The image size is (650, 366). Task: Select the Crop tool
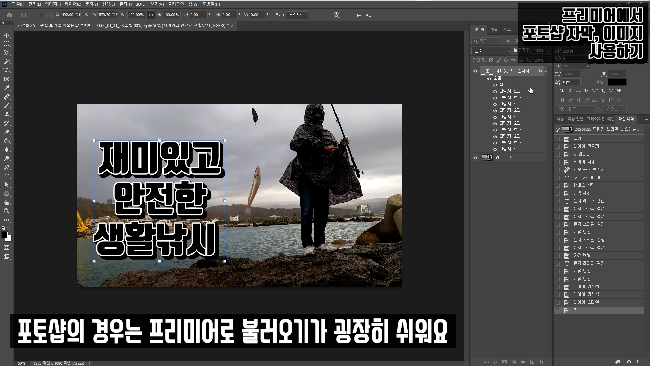7,70
